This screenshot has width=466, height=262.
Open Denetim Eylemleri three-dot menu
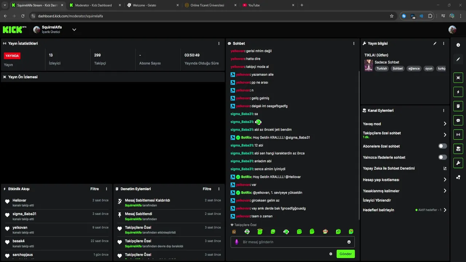pyautogui.click(x=219, y=189)
